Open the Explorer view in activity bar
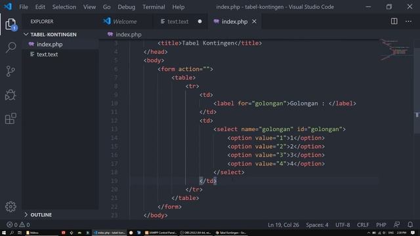Image resolution: width=420 pixels, height=236 pixels. (x=10, y=24)
